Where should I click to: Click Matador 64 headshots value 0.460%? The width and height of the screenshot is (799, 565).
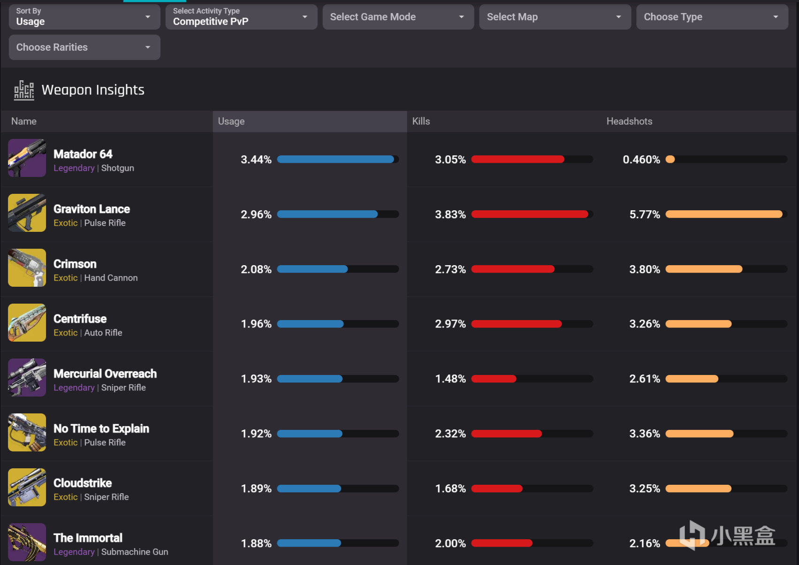pos(641,160)
